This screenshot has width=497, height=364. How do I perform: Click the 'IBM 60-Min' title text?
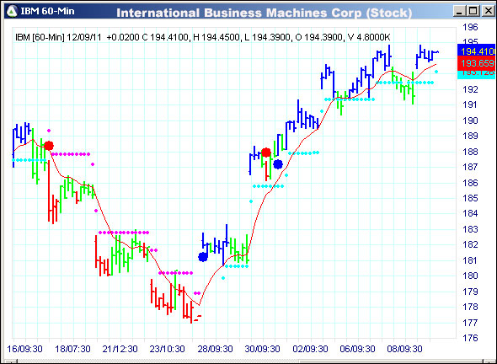(x=47, y=12)
